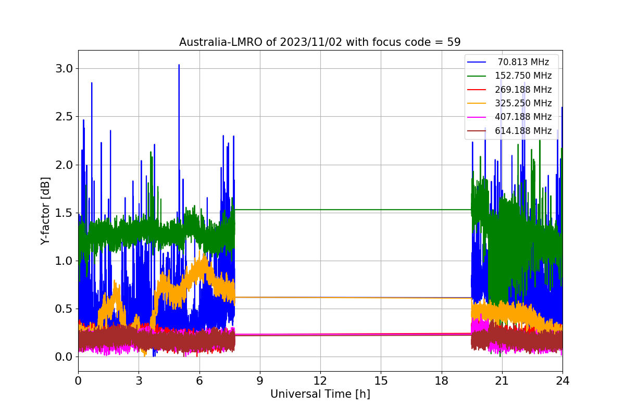
Task: Click the 6 x-axis tick label
Action: (199, 381)
